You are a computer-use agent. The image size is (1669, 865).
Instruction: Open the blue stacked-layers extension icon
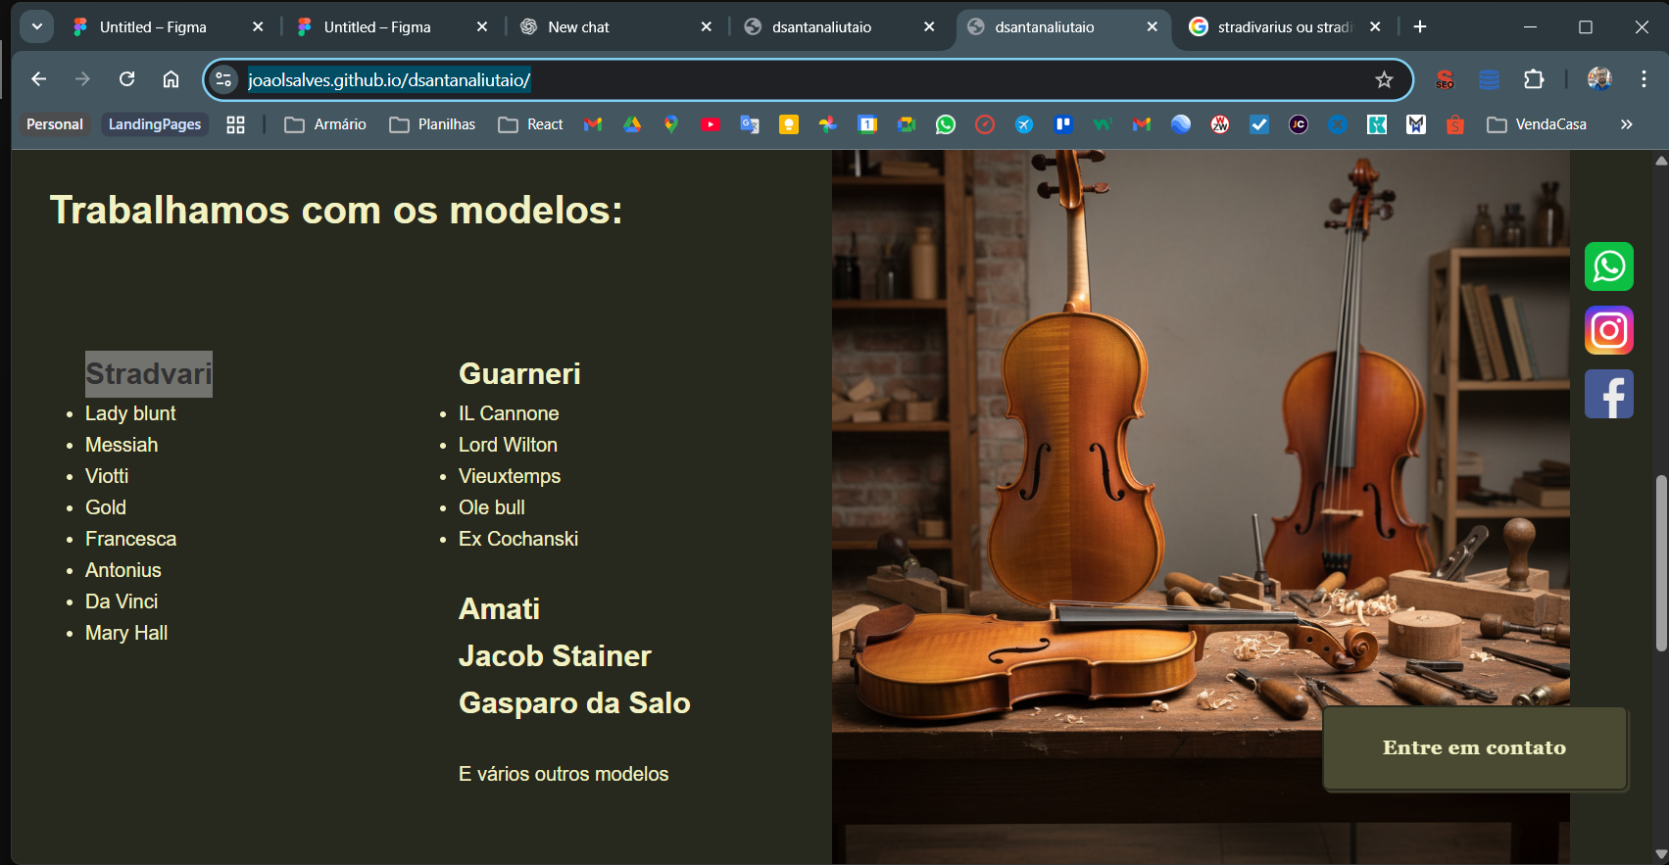click(1489, 79)
